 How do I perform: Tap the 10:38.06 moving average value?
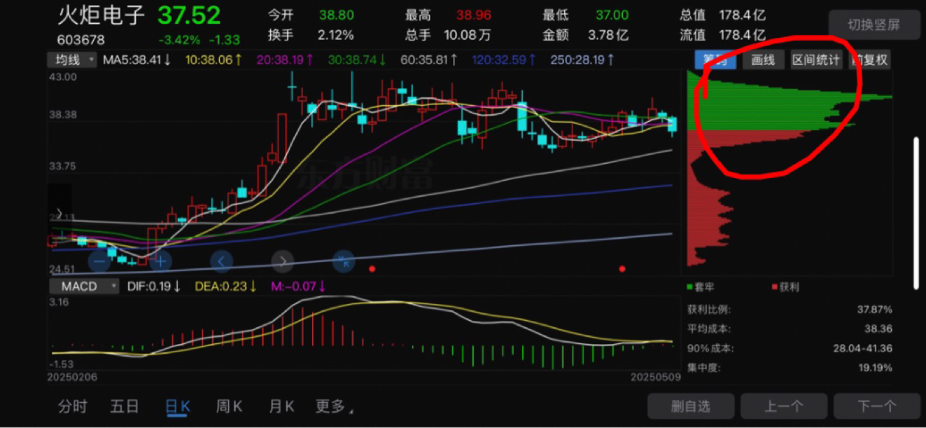coord(213,60)
